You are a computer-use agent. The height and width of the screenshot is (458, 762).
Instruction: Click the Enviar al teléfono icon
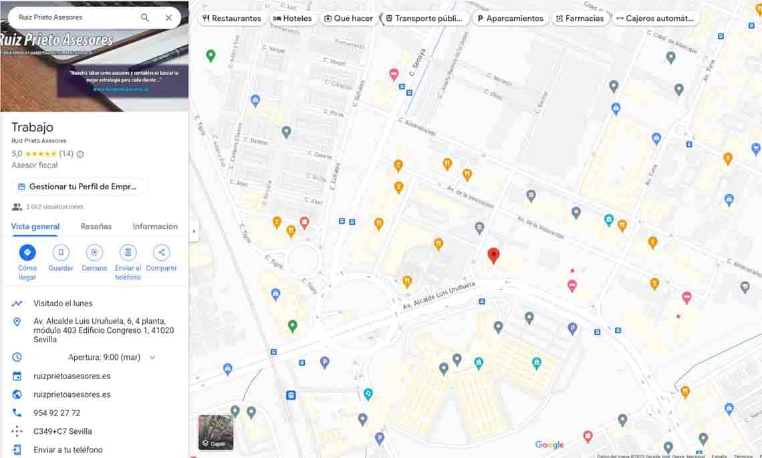click(128, 253)
